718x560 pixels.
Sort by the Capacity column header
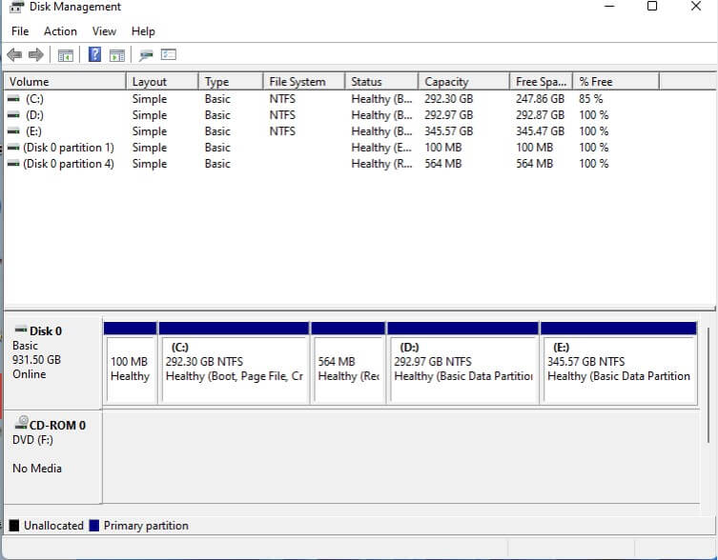tap(463, 82)
